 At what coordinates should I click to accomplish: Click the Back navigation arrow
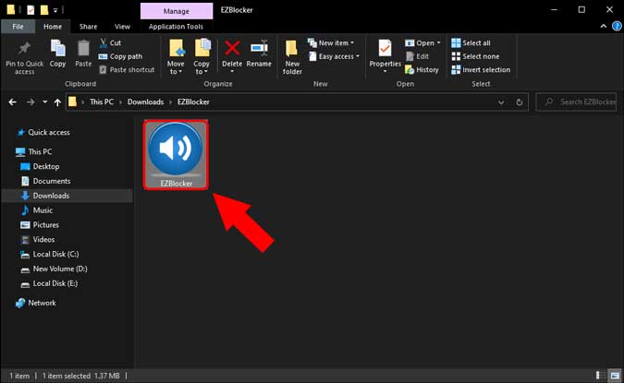(x=12, y=102)
